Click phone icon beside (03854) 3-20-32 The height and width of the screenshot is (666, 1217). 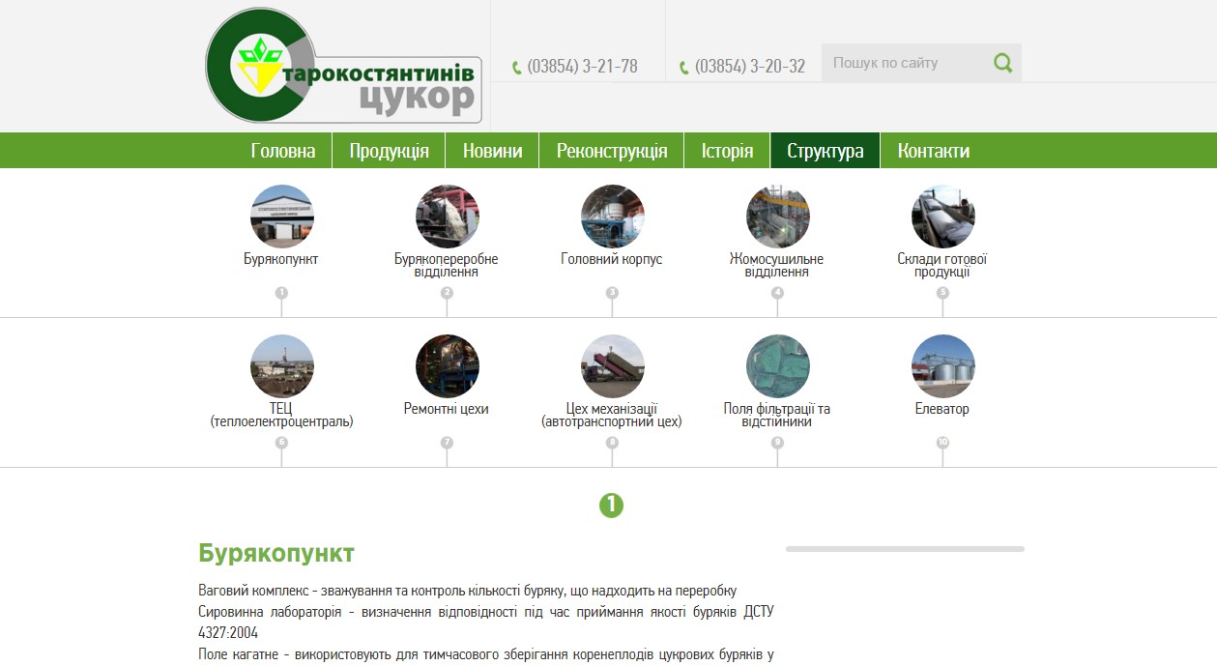coord(684,68)
